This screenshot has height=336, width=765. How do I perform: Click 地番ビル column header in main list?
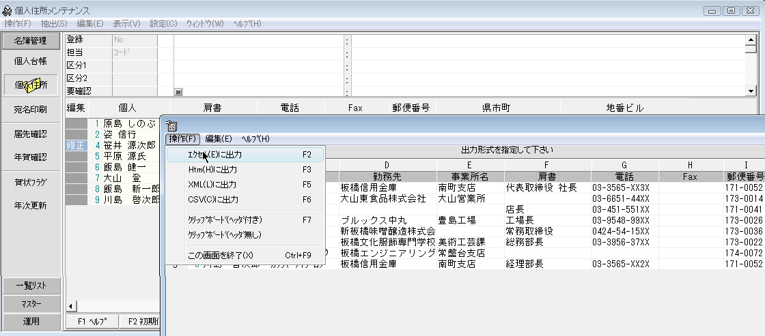pos(624,108)
